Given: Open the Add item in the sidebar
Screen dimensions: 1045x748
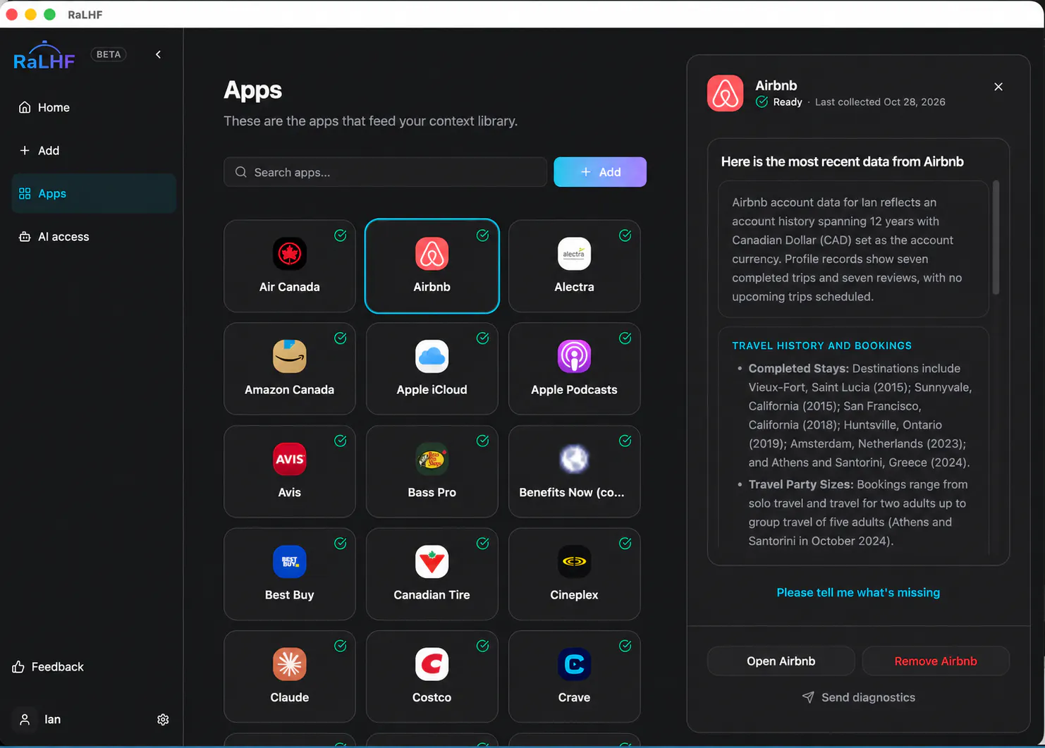Looking at the screenshot, I should (x=94, y=150).
